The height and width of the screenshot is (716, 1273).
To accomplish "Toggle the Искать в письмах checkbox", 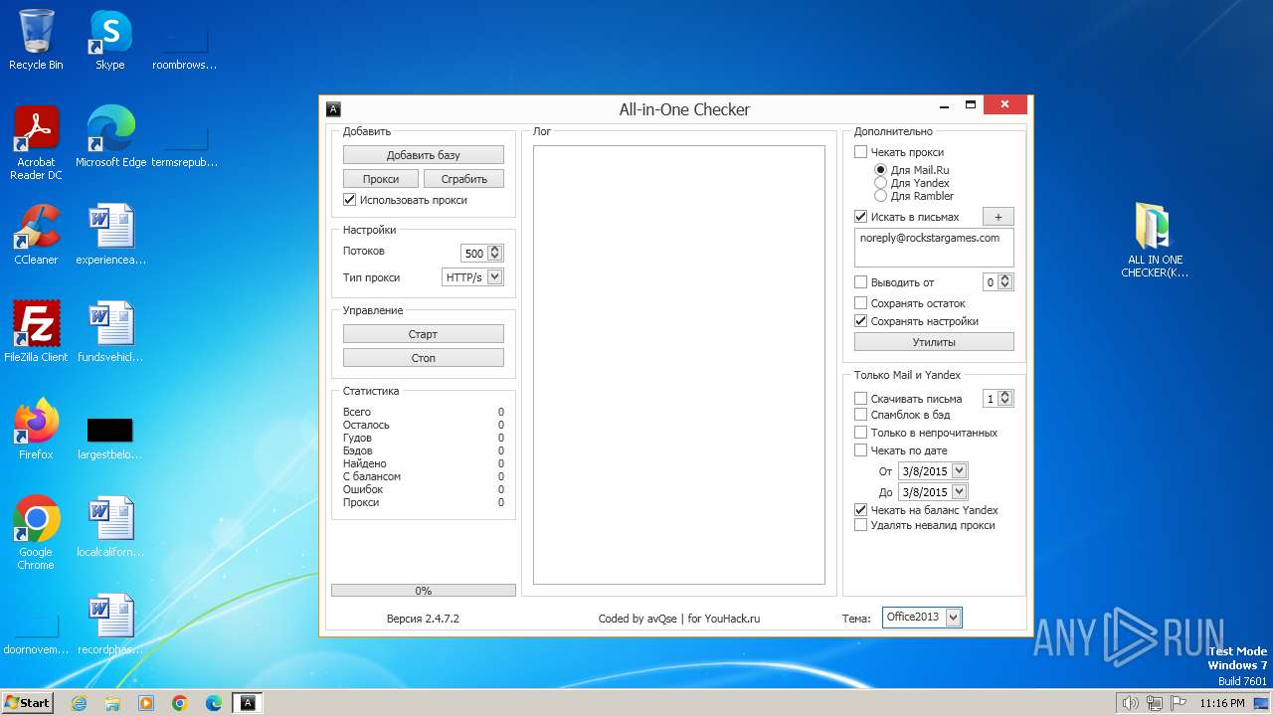I will pos(860,217).
